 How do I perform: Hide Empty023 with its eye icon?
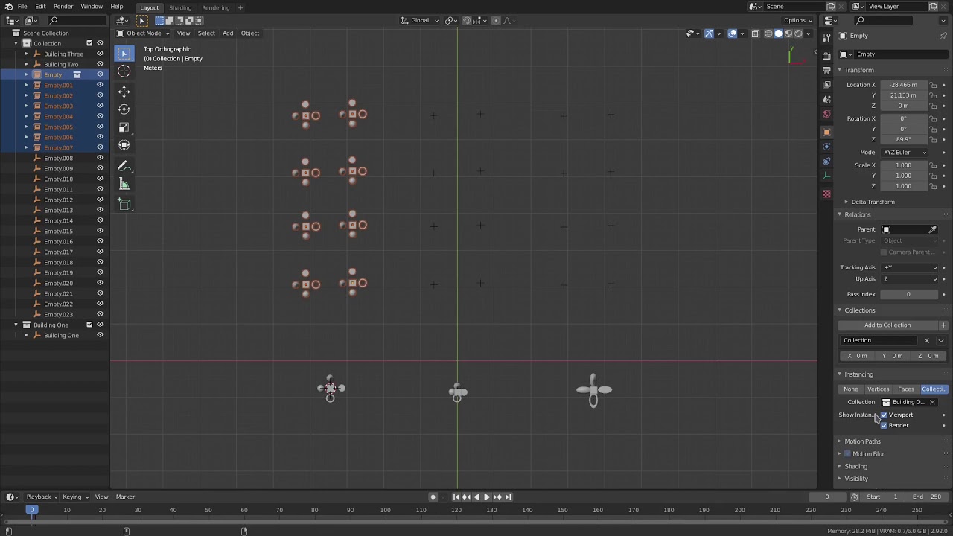click(100, 314)
